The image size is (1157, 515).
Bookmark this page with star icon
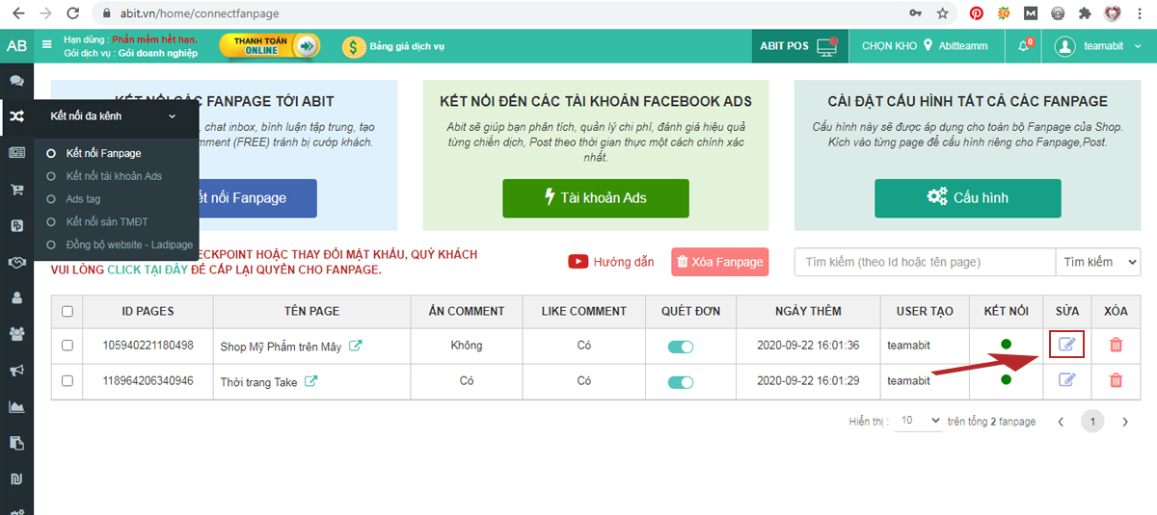point(942,13)
